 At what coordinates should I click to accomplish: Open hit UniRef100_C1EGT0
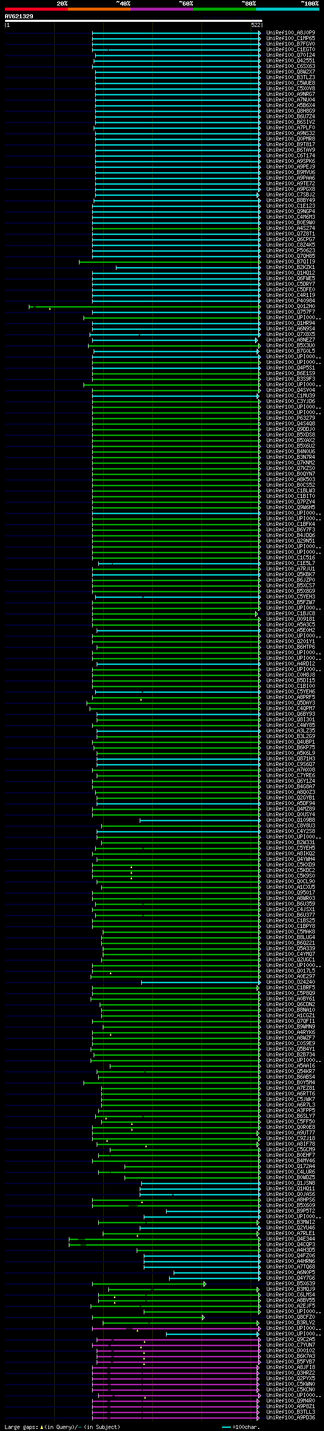point(290,49)
